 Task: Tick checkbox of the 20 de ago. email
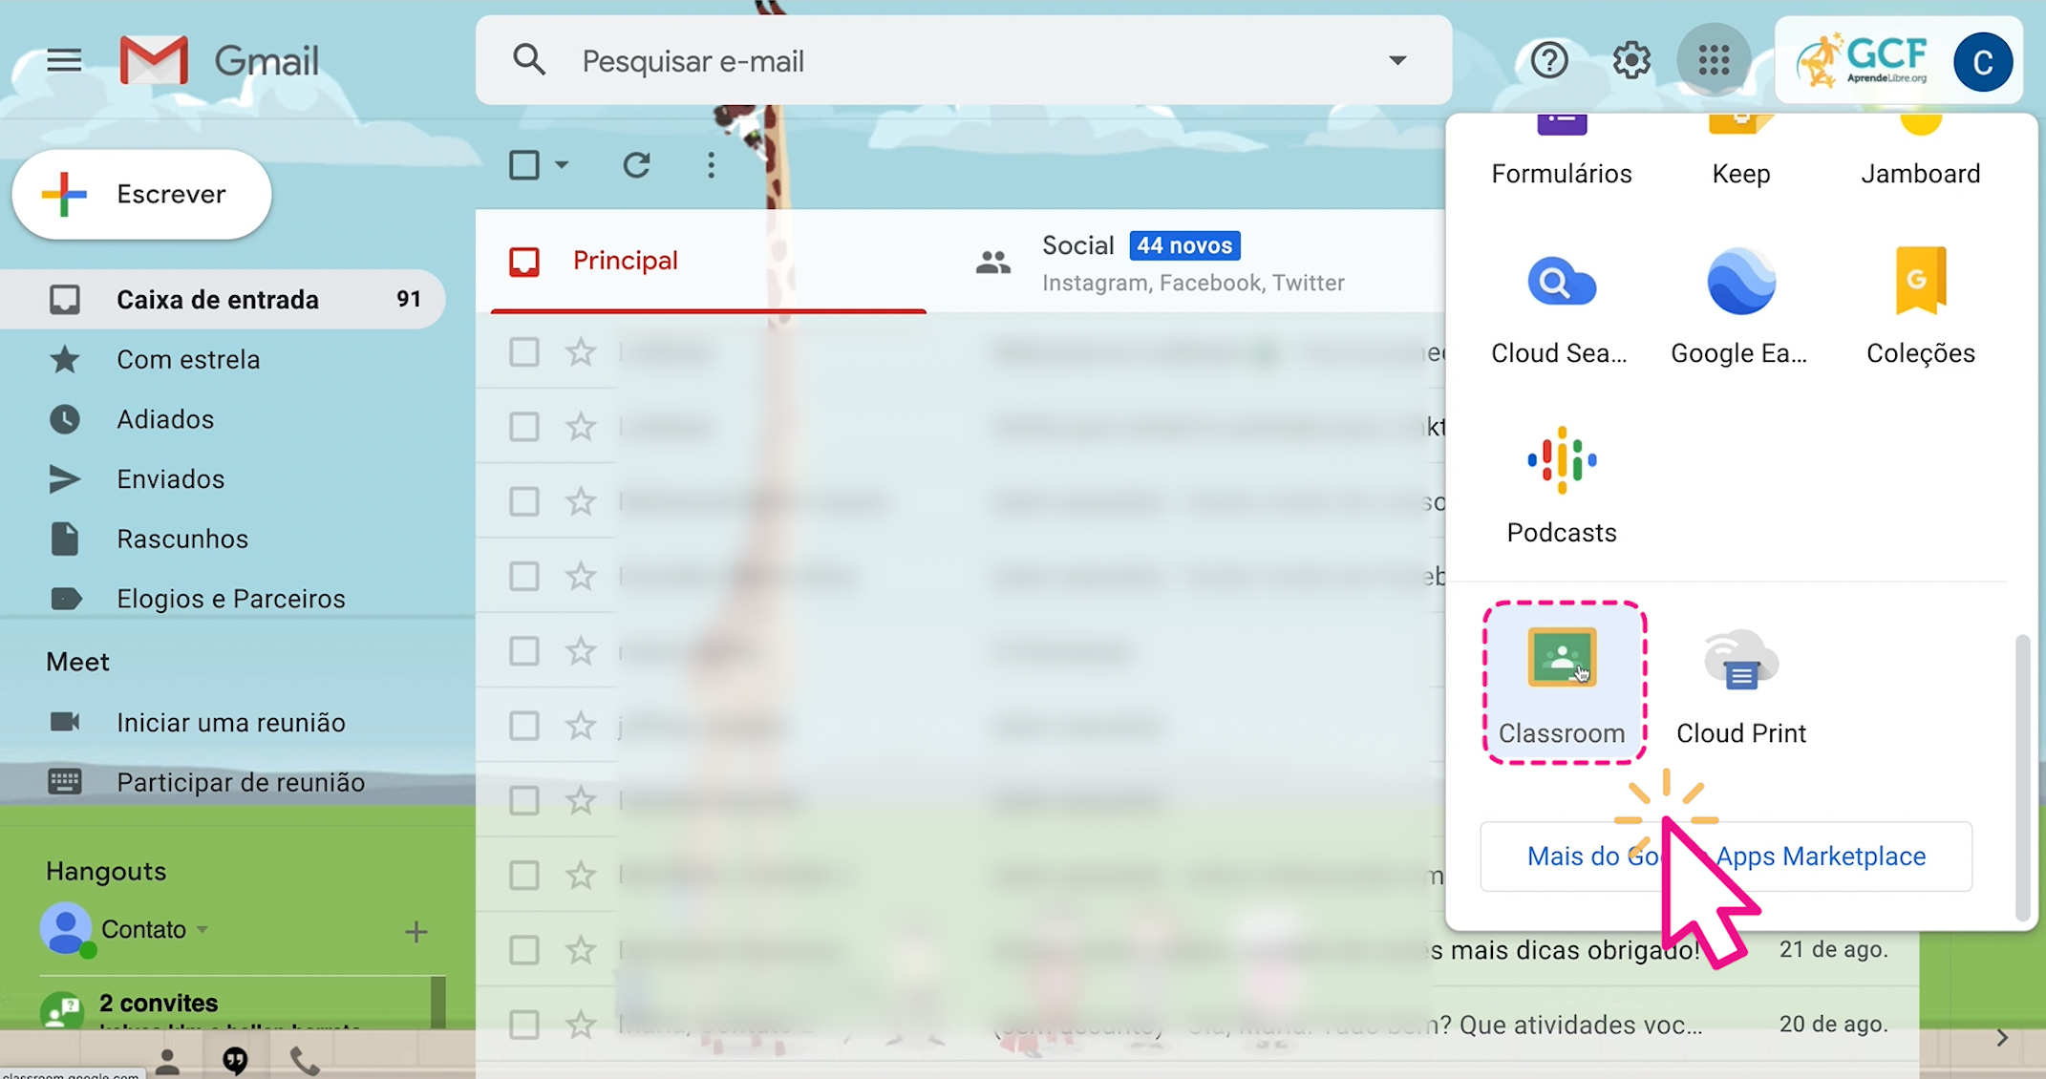523,1025
